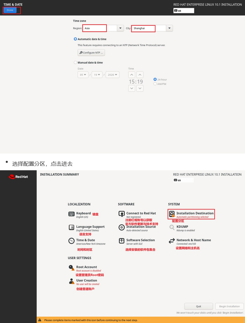Select Automatic date & time radio button

coord(75,39)
